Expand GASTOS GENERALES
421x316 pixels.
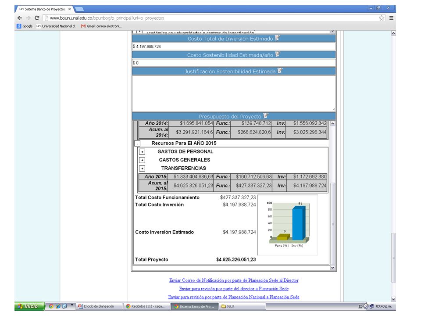(x=142, y=160)
